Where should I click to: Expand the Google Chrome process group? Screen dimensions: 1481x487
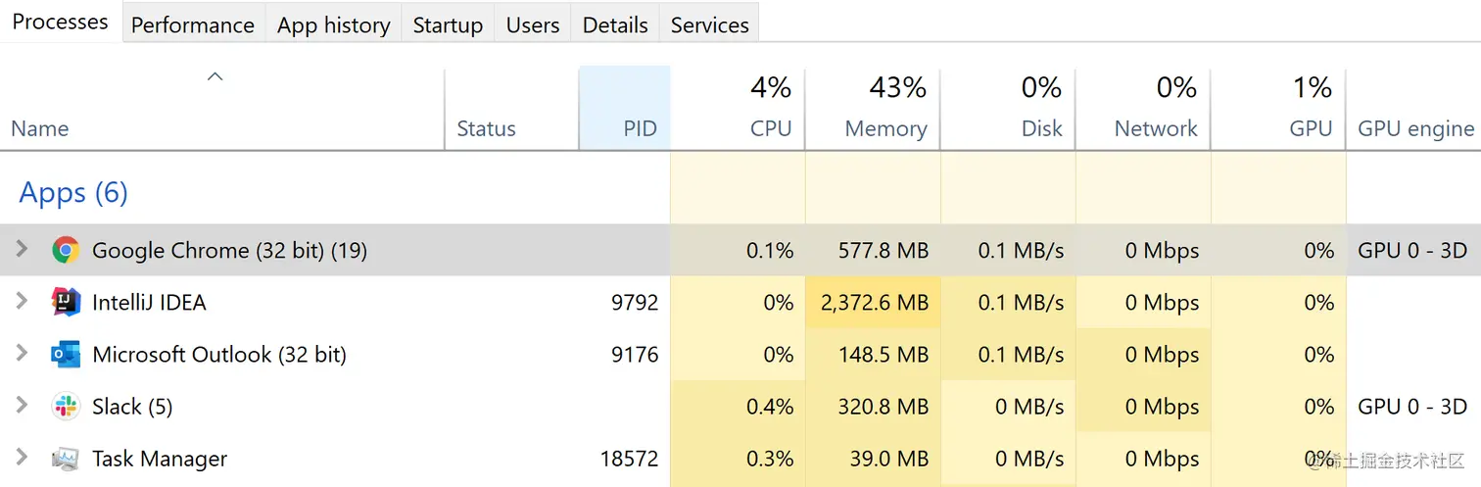tap(22, 250)
